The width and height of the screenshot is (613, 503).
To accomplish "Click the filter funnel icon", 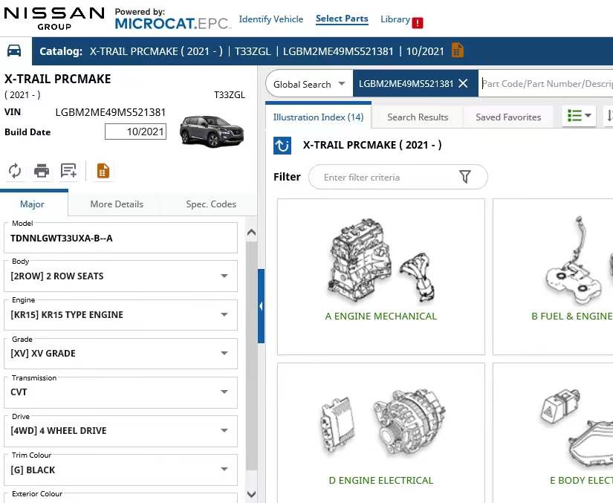I will tap(466, 177).
